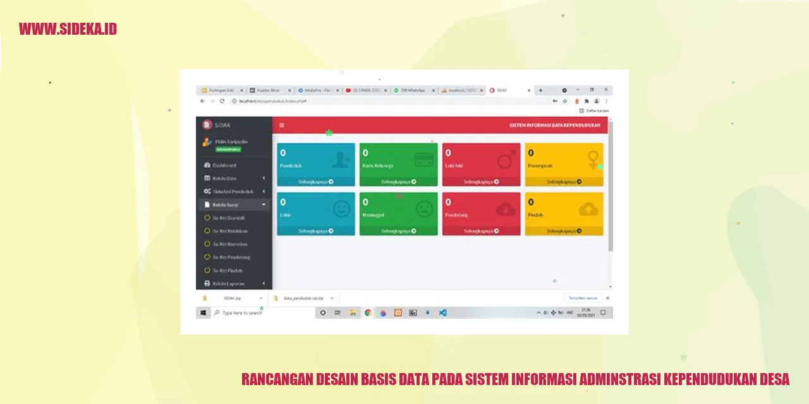This screenshot has width=809, height=404.
Task: Open Task View on the taskbar
Action: [x=338, y=312]
